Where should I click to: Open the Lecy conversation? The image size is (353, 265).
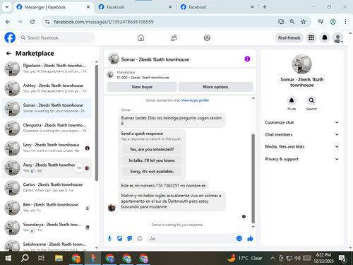coord(47,148)
